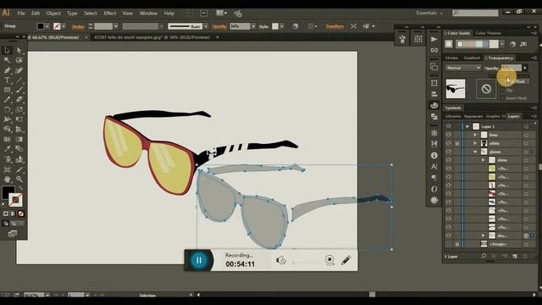Click the Stroke link in control bar
Image resolution: width=542 pixels, height=305 pixels.
(78, 26)
